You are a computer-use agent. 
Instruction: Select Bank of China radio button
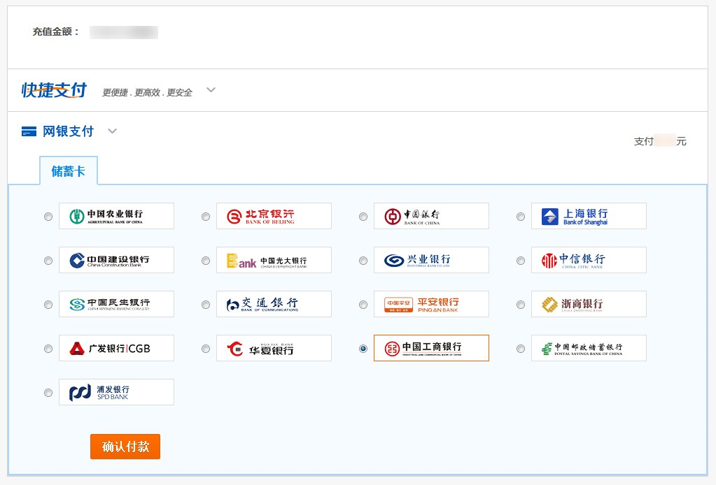coord(363,217)
